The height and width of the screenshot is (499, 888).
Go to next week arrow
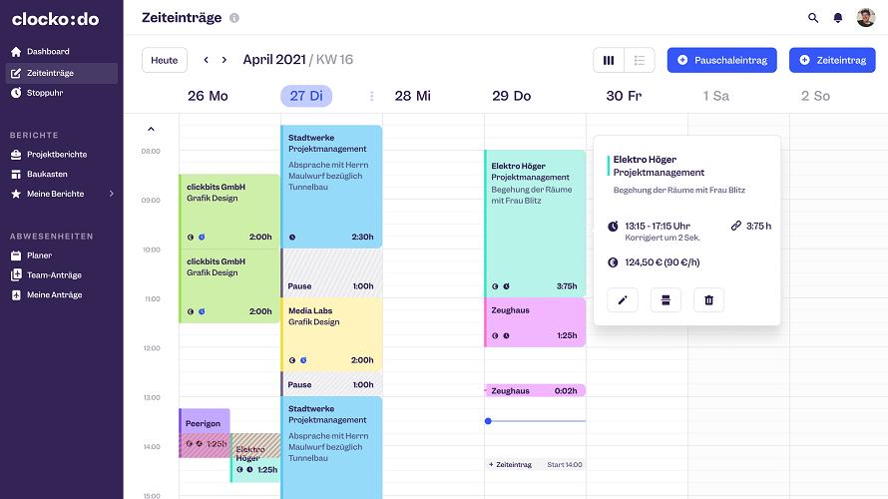224,60
